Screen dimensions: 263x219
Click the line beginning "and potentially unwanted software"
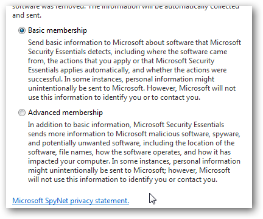(131, 143)
